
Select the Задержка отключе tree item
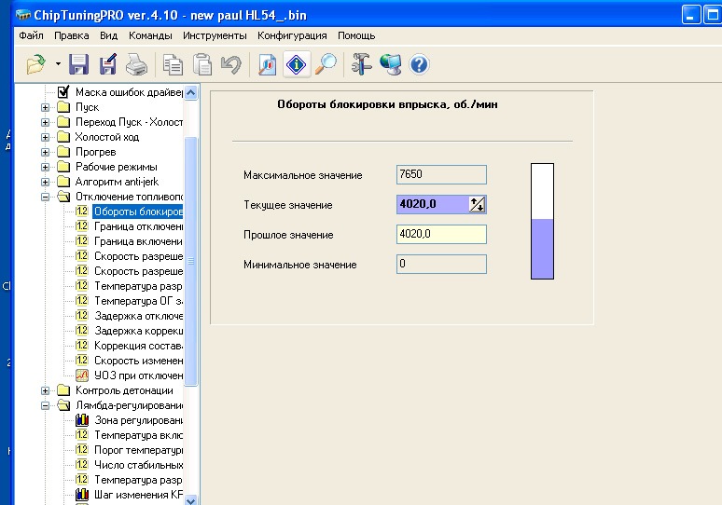tap(138, 316)
